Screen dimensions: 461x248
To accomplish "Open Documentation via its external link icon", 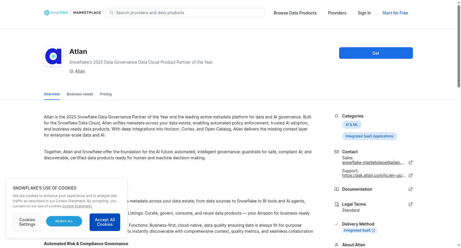I will coord(411,189).
